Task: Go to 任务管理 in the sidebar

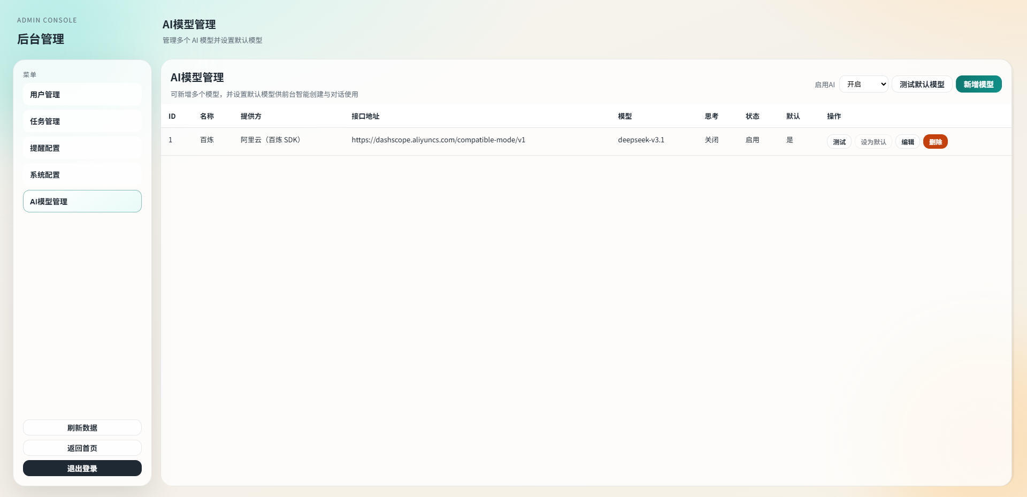Action: [82, 121]
